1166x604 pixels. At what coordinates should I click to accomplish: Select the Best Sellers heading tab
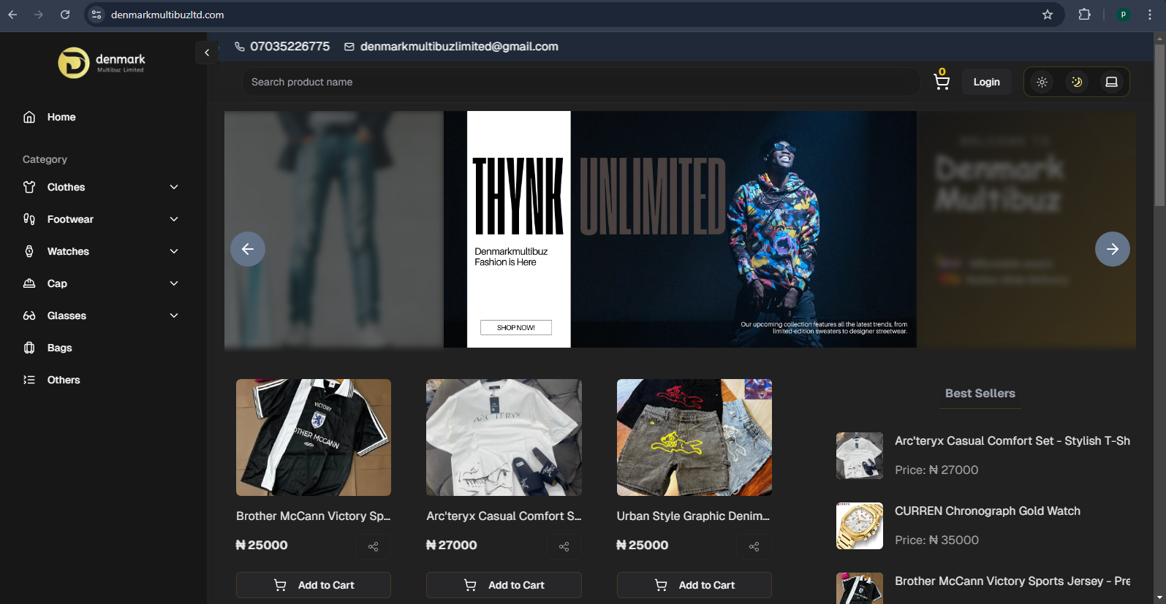pos(980,393)
